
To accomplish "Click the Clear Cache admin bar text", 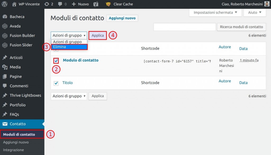I will coord(123,4).
